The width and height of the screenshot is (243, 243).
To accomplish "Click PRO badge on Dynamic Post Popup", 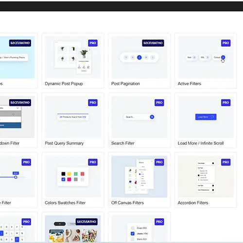I will (x=93, y=43).
